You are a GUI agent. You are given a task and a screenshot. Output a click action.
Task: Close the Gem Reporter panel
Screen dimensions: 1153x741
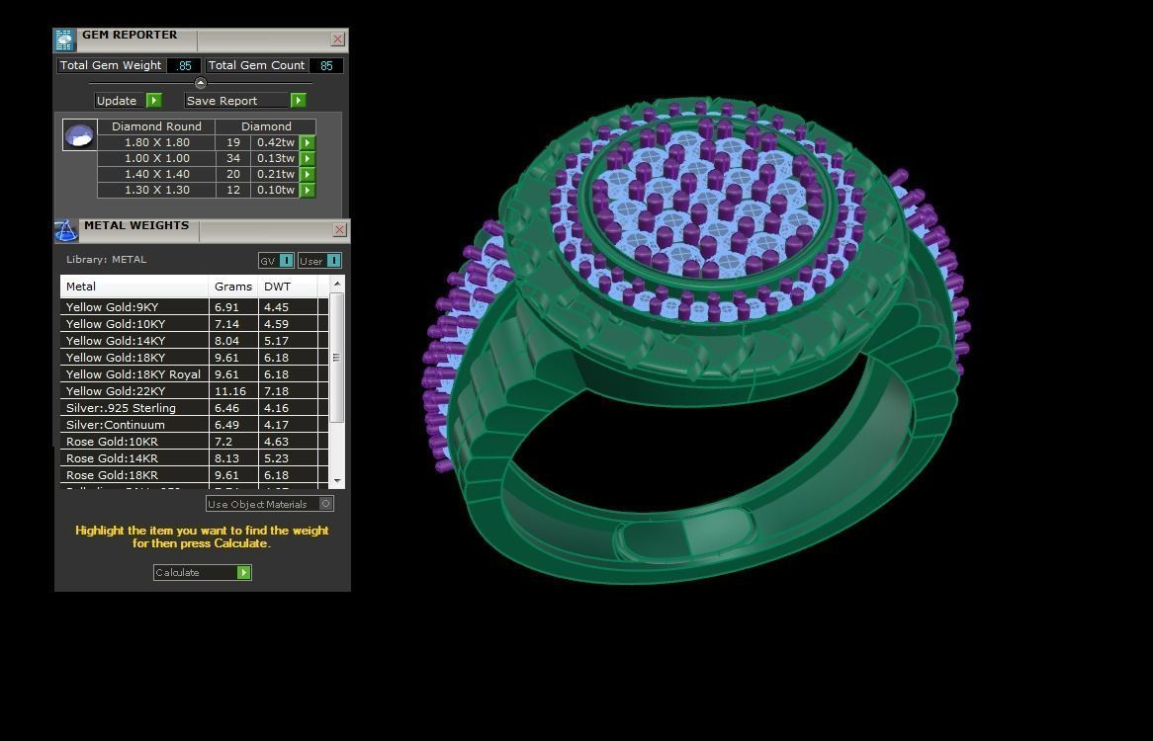point(337,40)
